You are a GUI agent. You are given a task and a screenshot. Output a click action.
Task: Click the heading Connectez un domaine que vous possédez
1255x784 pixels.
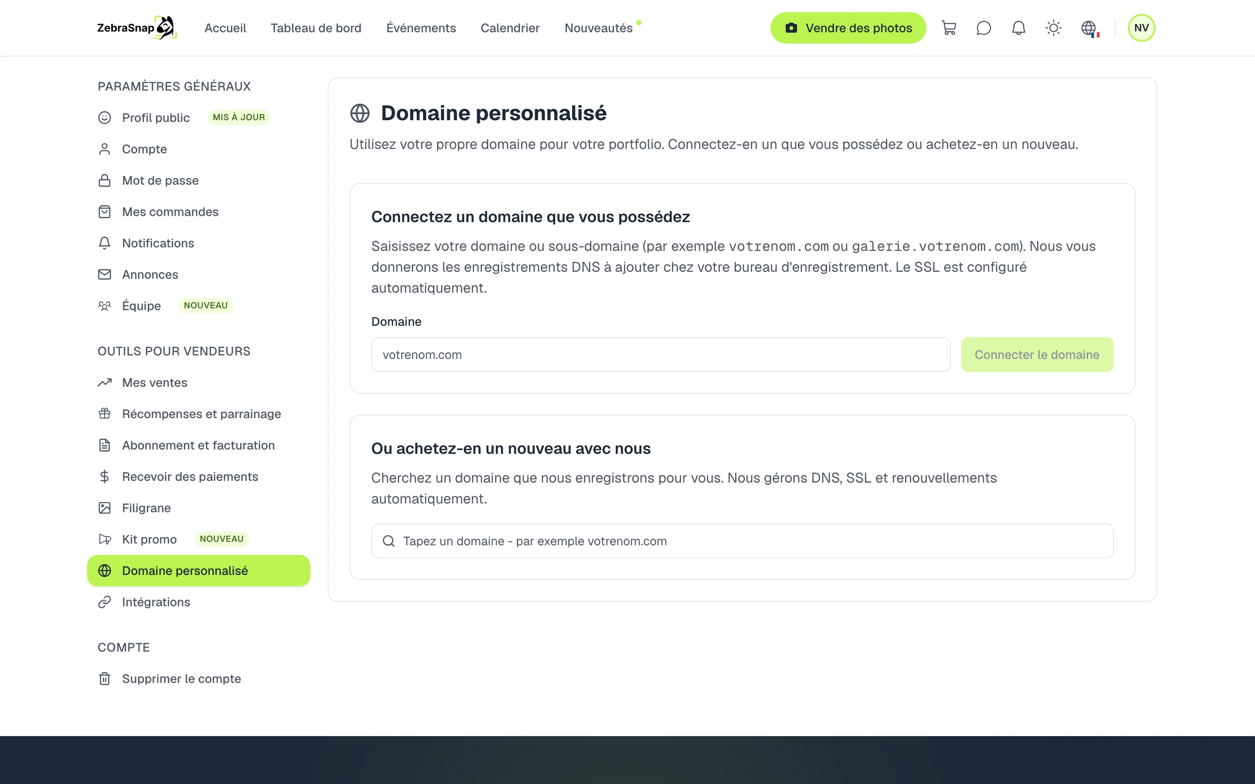tap(530, 217)
